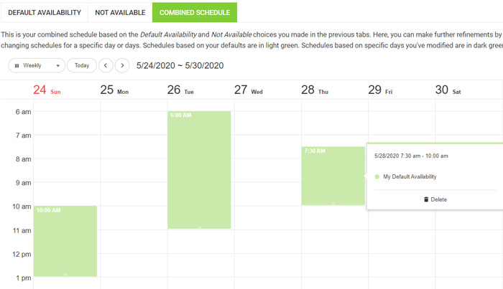Screen dimensions: 503x289
Task: Open the Not Available tab
Action: 120,13
